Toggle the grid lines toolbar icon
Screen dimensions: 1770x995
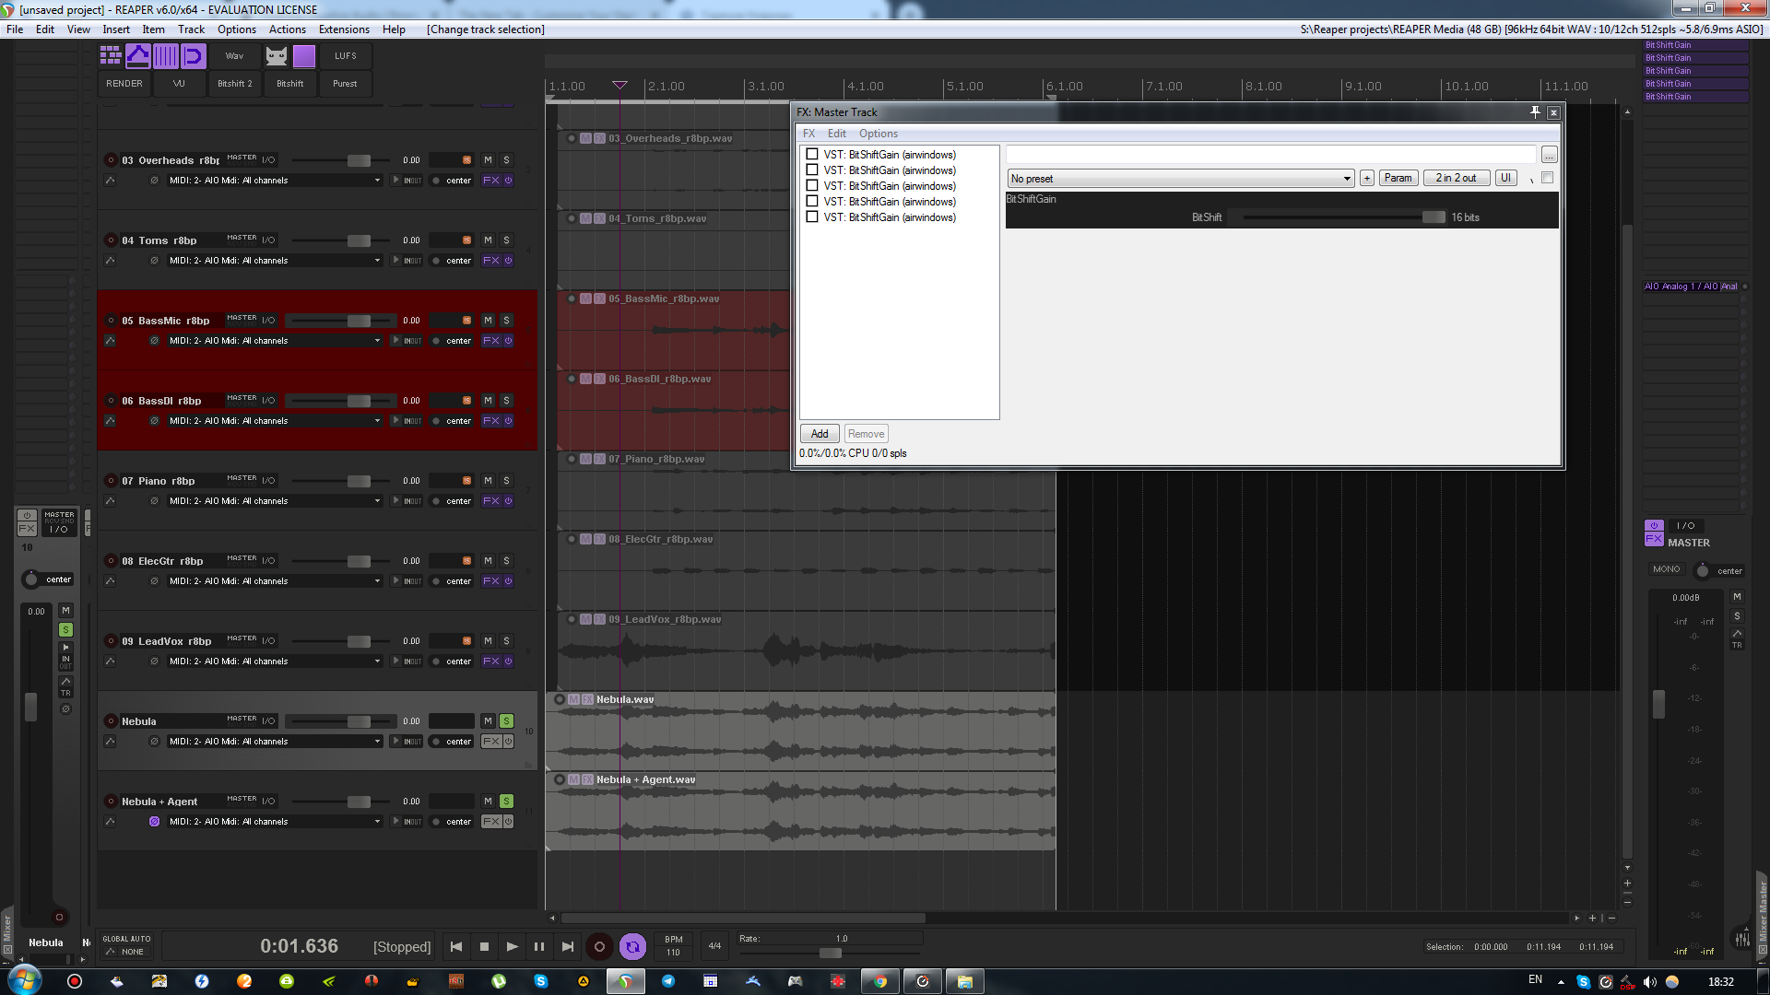(166, 56)
